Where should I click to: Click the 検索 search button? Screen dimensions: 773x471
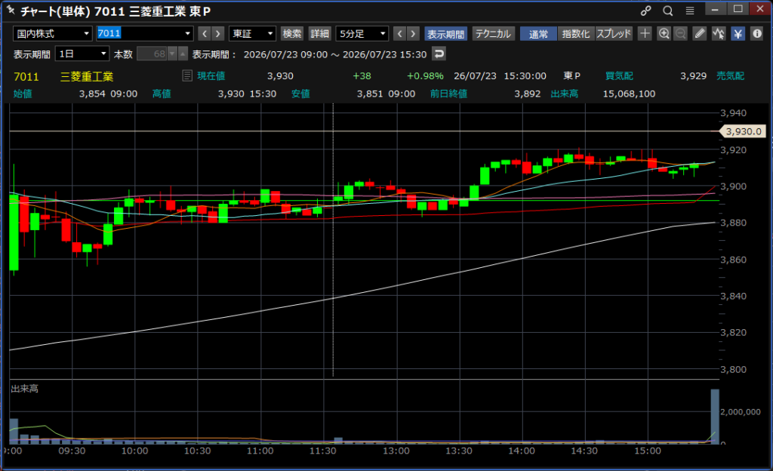click(292, 33)
